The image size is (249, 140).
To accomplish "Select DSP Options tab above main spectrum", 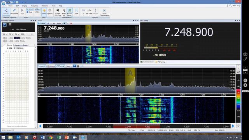I will [51, 66].
